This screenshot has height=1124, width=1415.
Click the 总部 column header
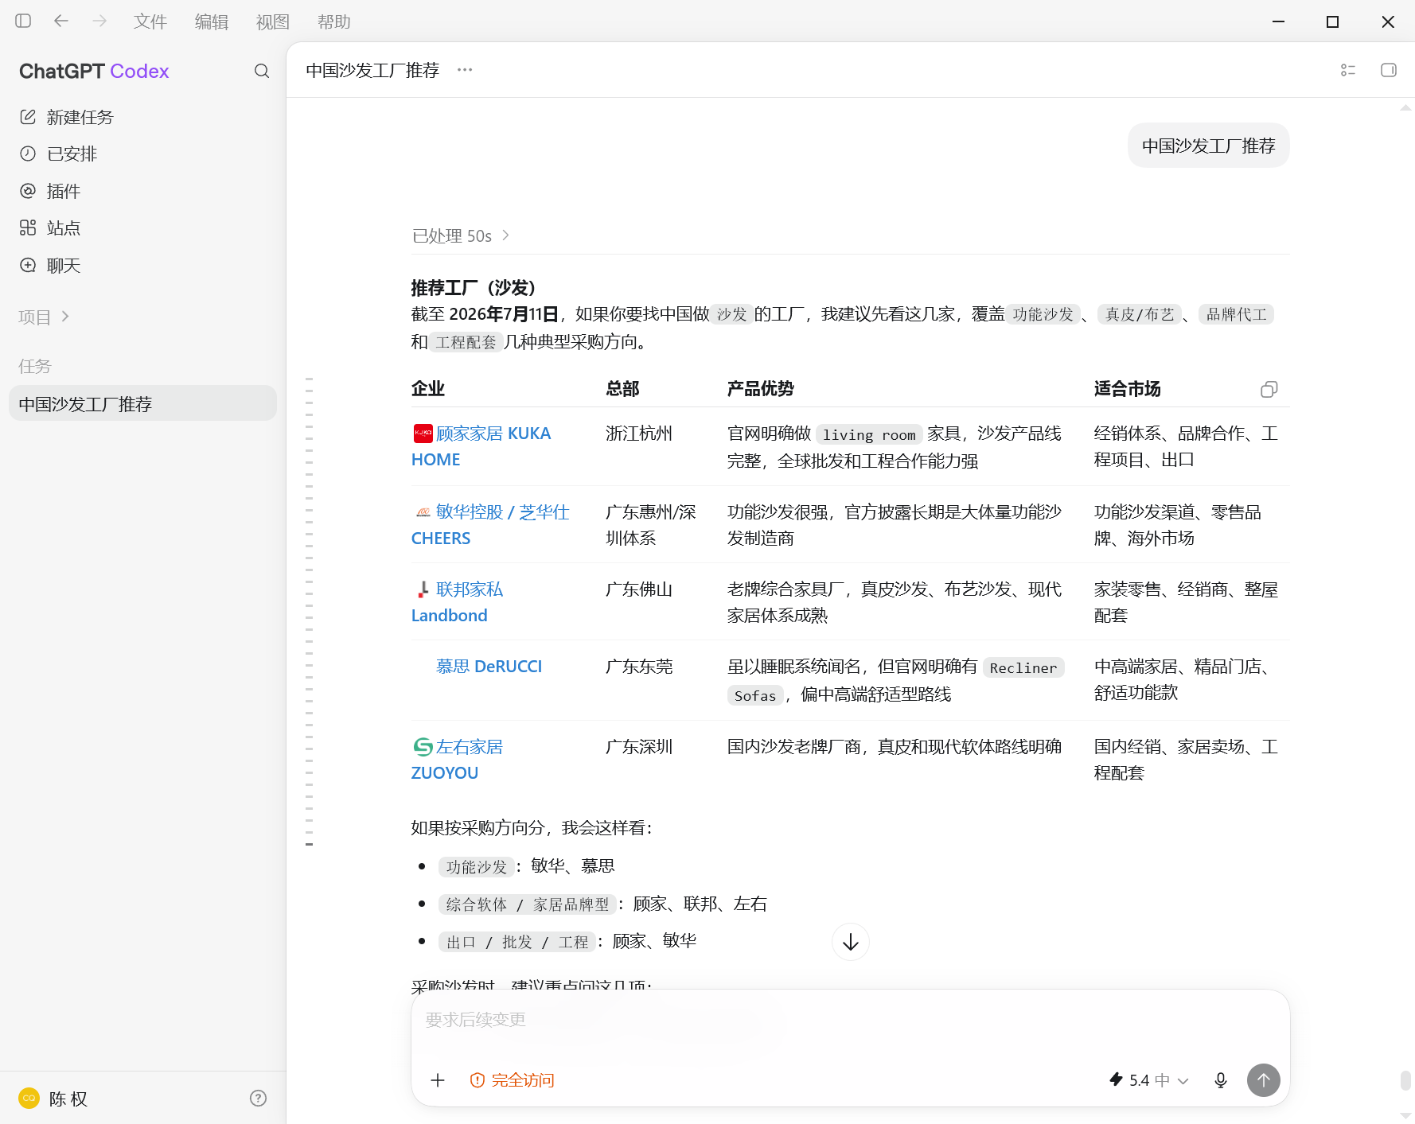622,388
